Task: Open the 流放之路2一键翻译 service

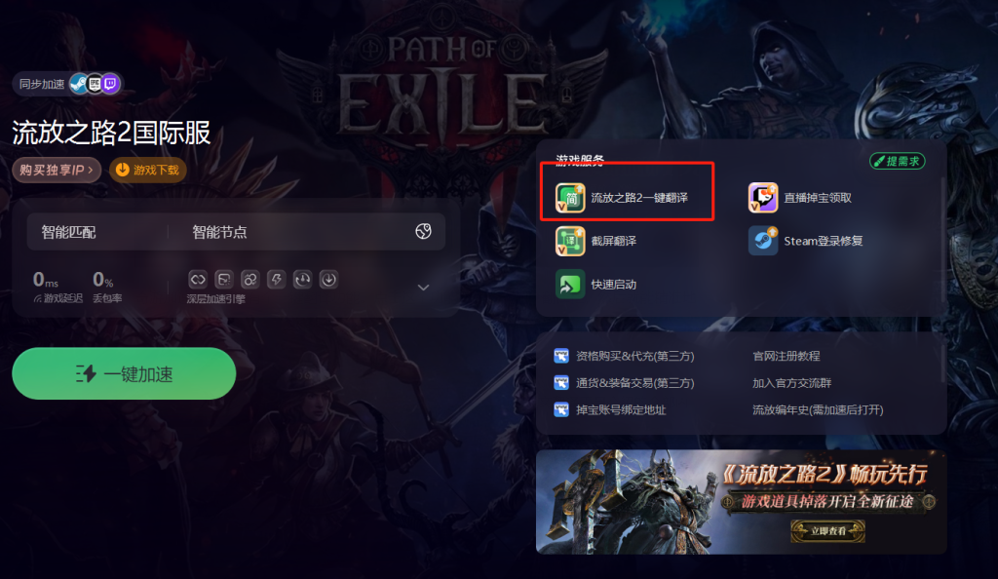Action: [622, 198]
